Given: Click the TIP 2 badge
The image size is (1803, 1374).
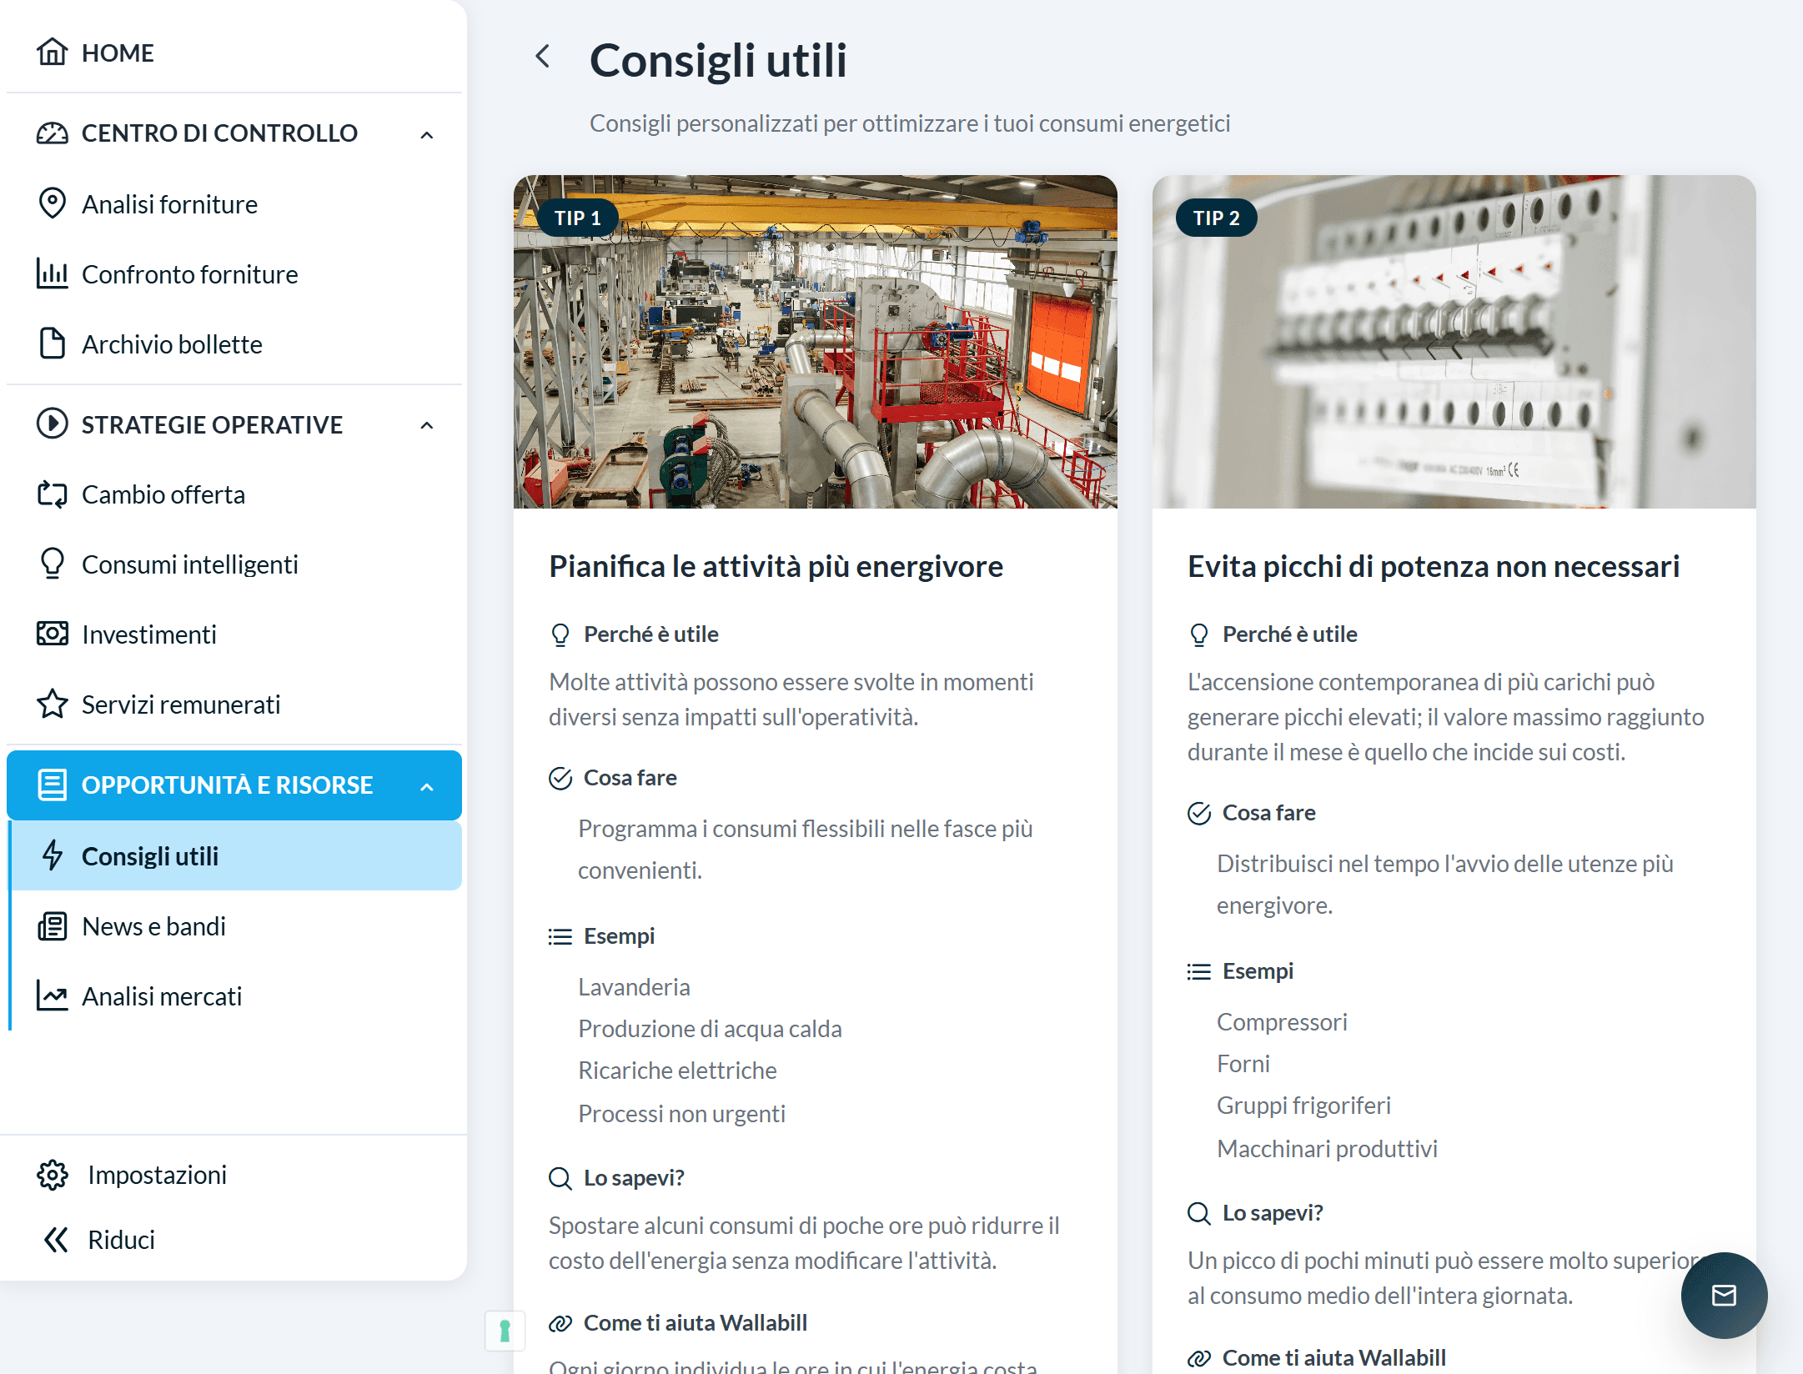Looking at the screenshot, I should pyautogui.click(x=1217, y=218).
